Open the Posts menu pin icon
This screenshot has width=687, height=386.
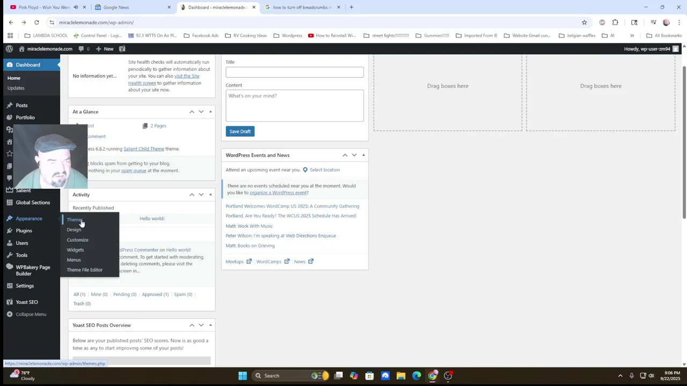10,105
